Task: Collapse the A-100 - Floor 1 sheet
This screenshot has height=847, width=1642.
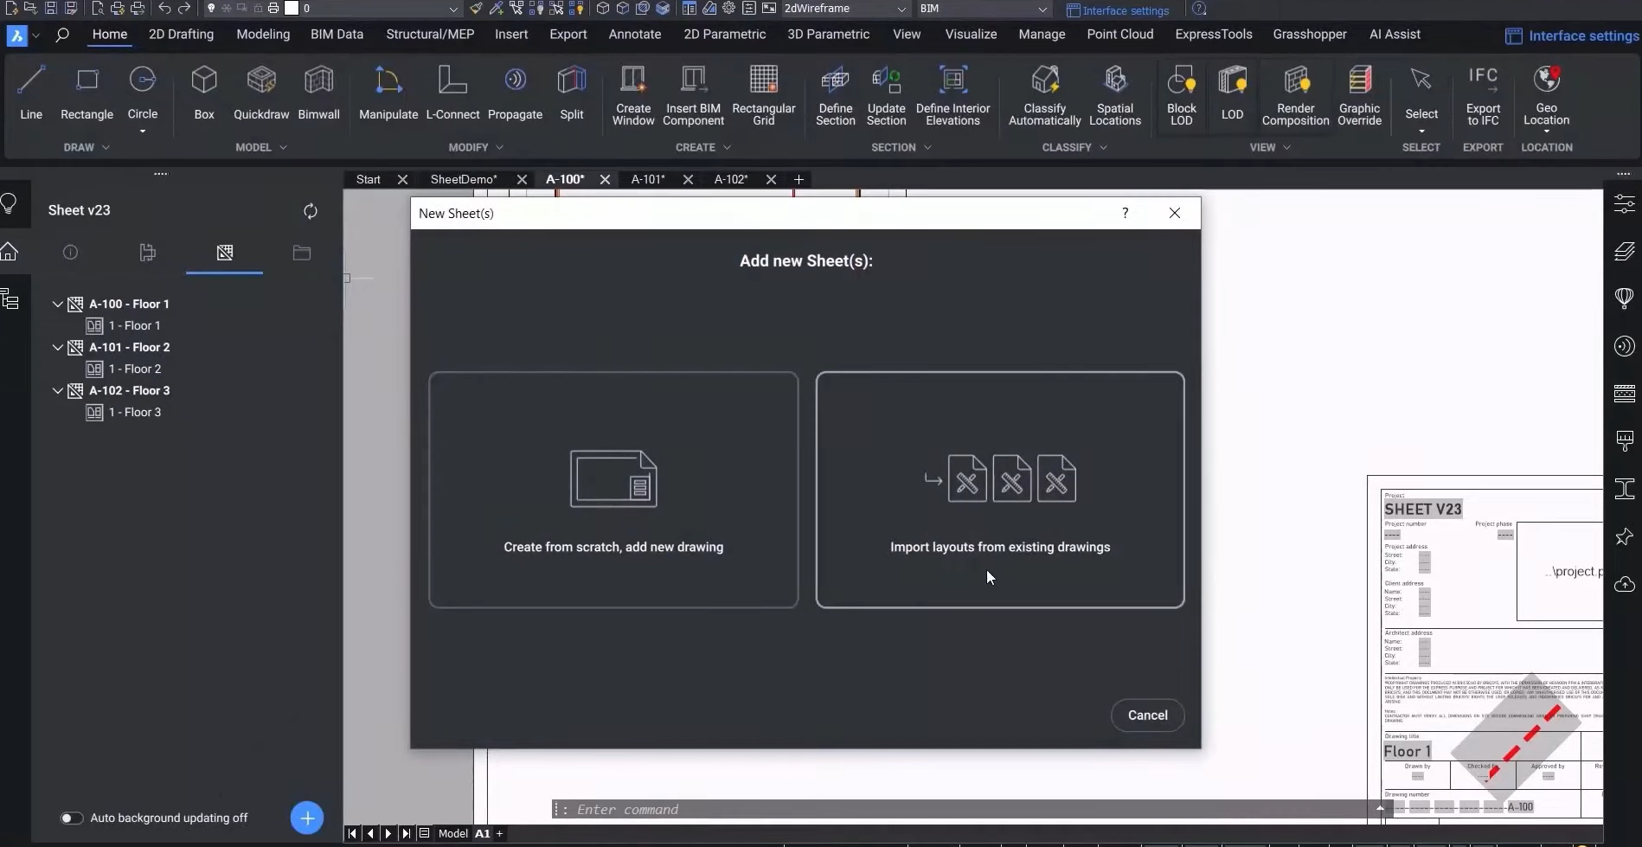Action: tap(57, 305)
